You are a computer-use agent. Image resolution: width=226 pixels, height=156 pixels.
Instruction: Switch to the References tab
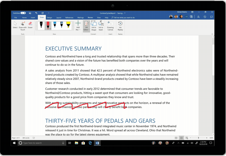tap(69, 18)
